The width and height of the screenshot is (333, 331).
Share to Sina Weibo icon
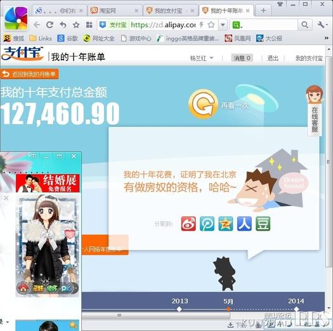tap(188, 224)
